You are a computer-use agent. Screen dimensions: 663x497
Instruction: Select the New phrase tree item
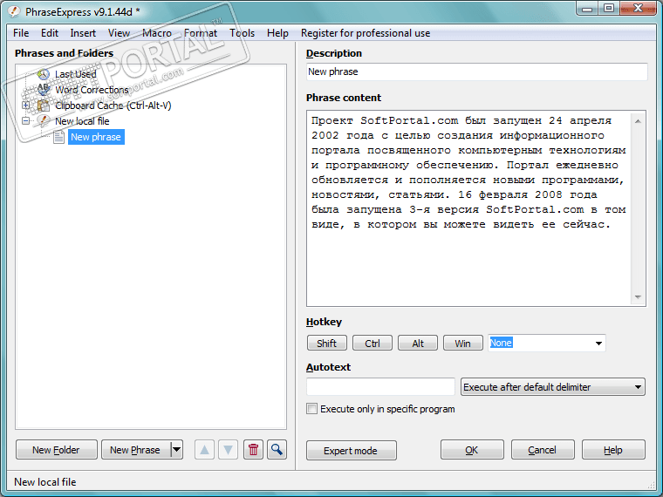(96, 137)
